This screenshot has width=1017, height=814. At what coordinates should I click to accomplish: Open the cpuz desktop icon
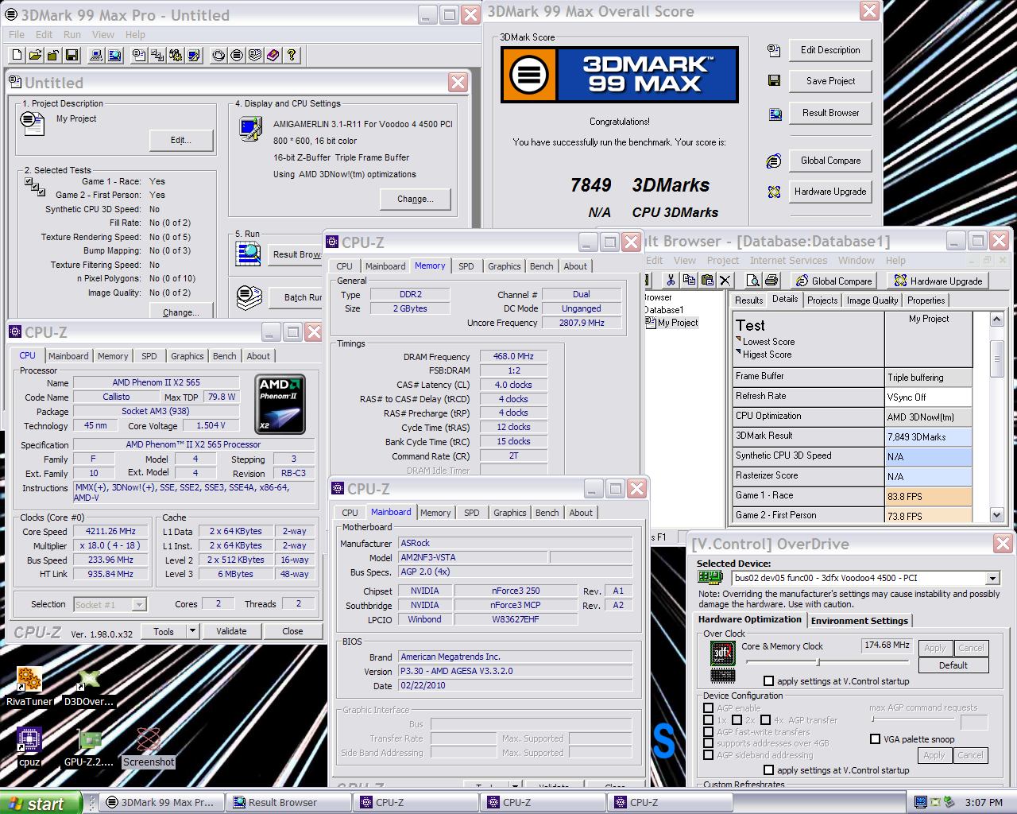point(29,747)
